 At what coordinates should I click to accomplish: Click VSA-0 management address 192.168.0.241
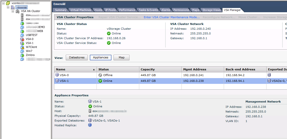point(193,75)
